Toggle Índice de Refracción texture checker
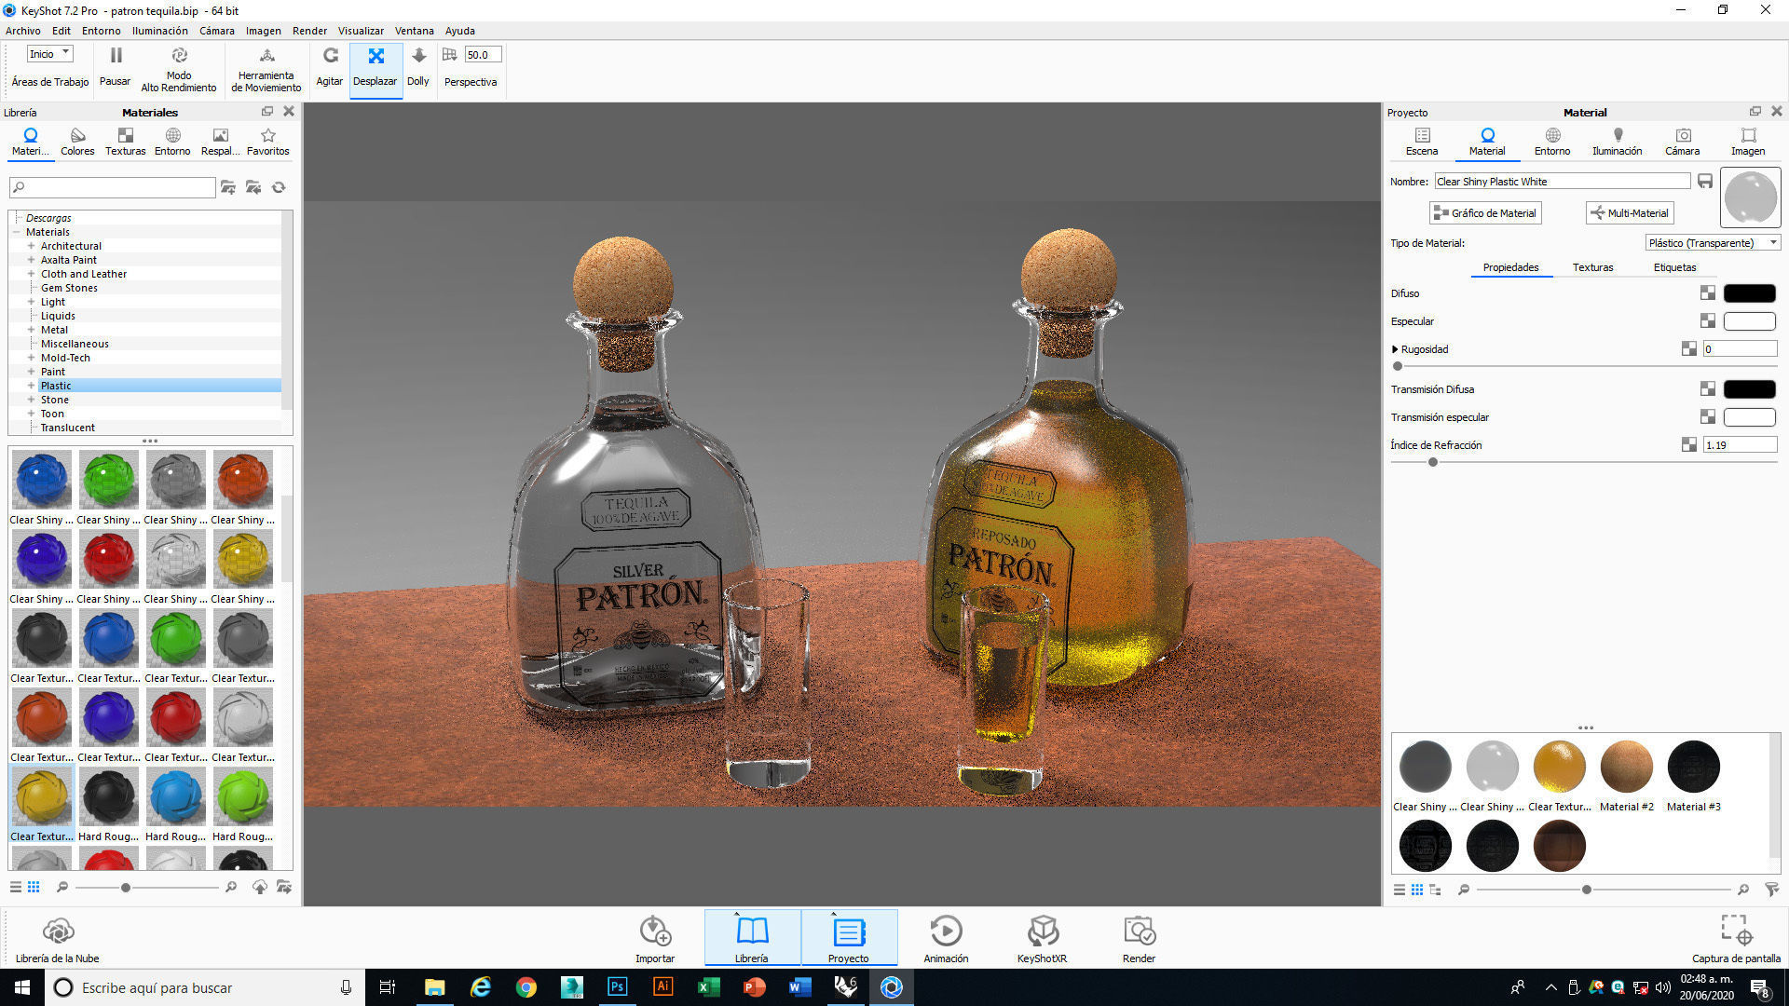 click(x=1688, y=445)
